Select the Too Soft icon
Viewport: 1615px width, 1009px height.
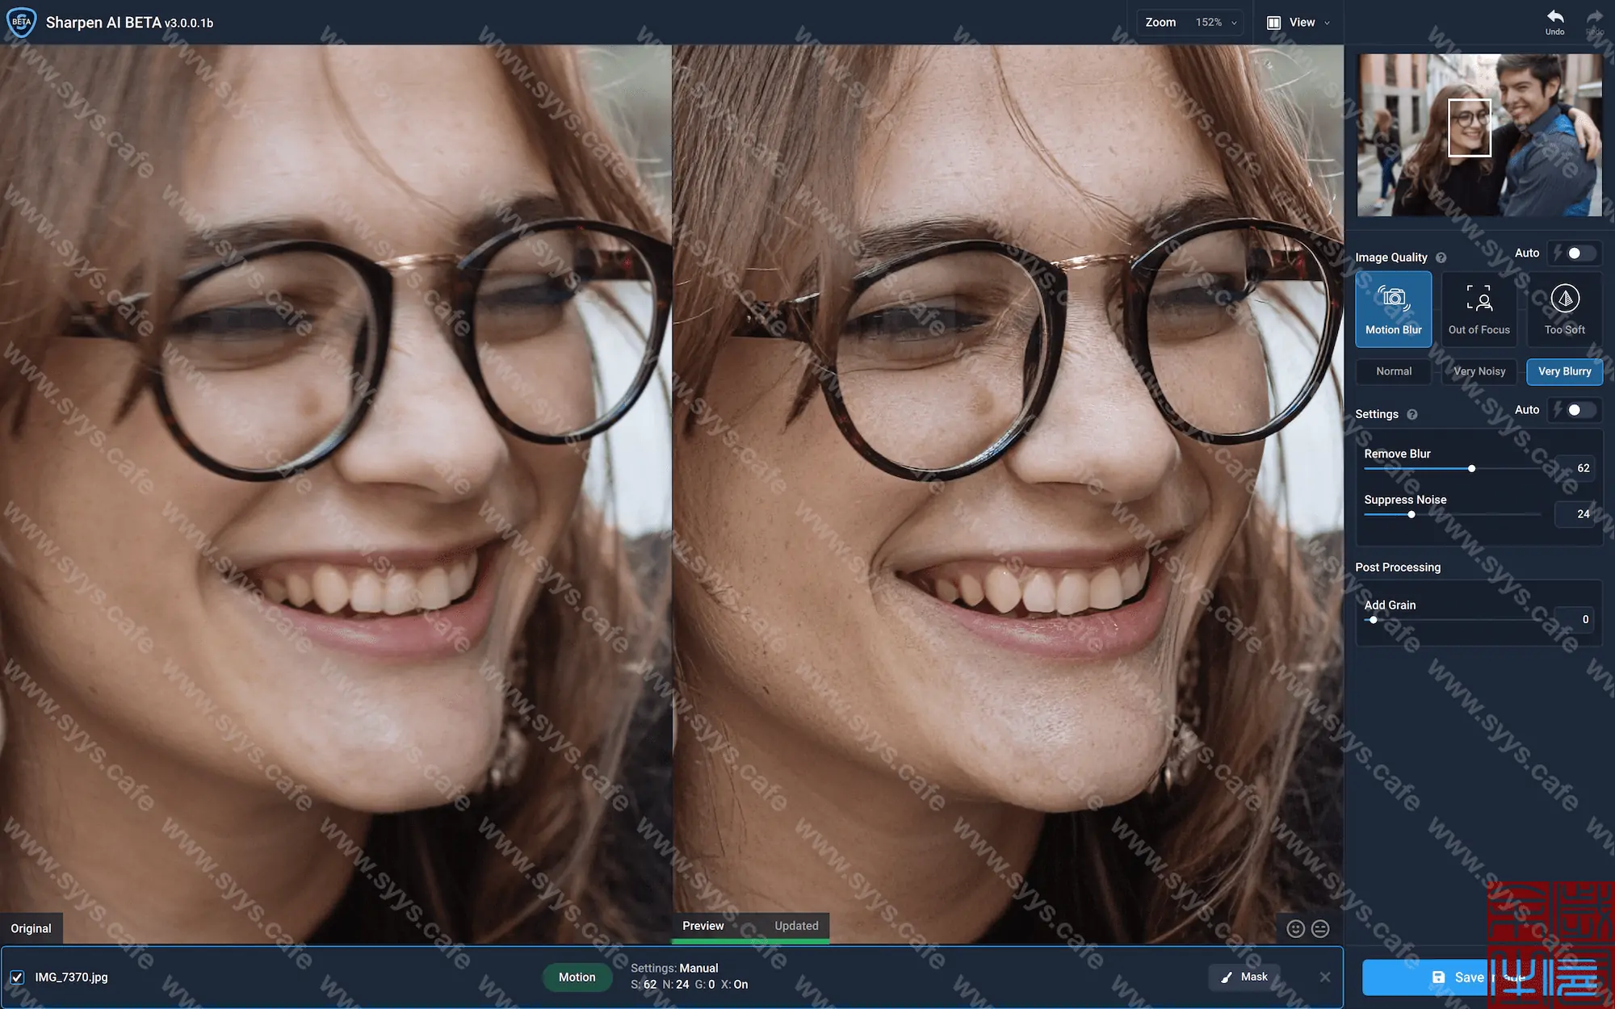(x=1564, y=299)
